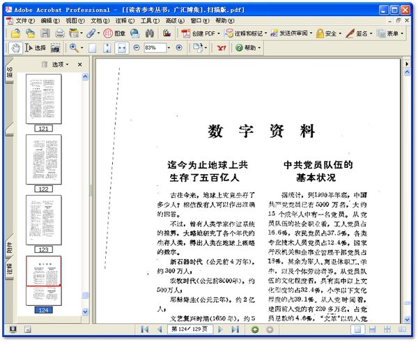Select the Hand tool
Image resolution: width=418 pixels, height=342 pixels.
click(16, 48)
